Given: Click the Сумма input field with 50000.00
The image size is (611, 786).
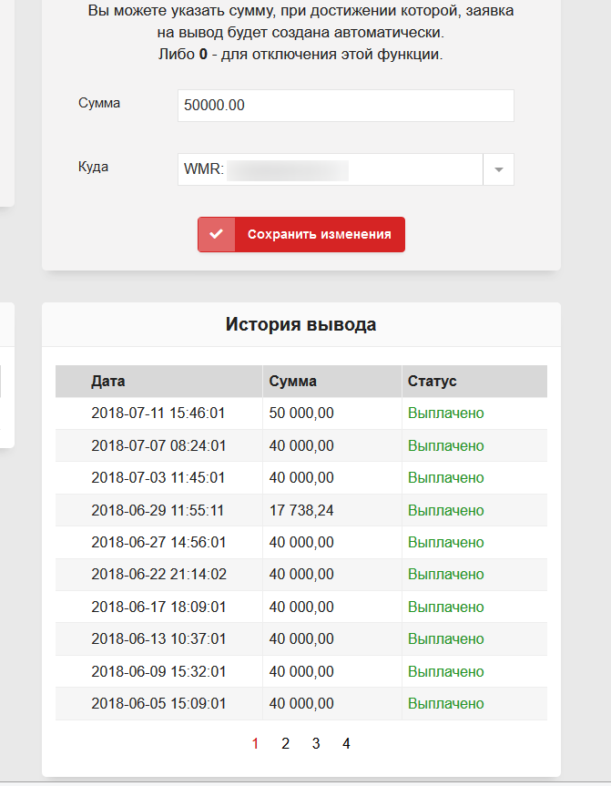Looking at the screenshot, I should (345, 106).
